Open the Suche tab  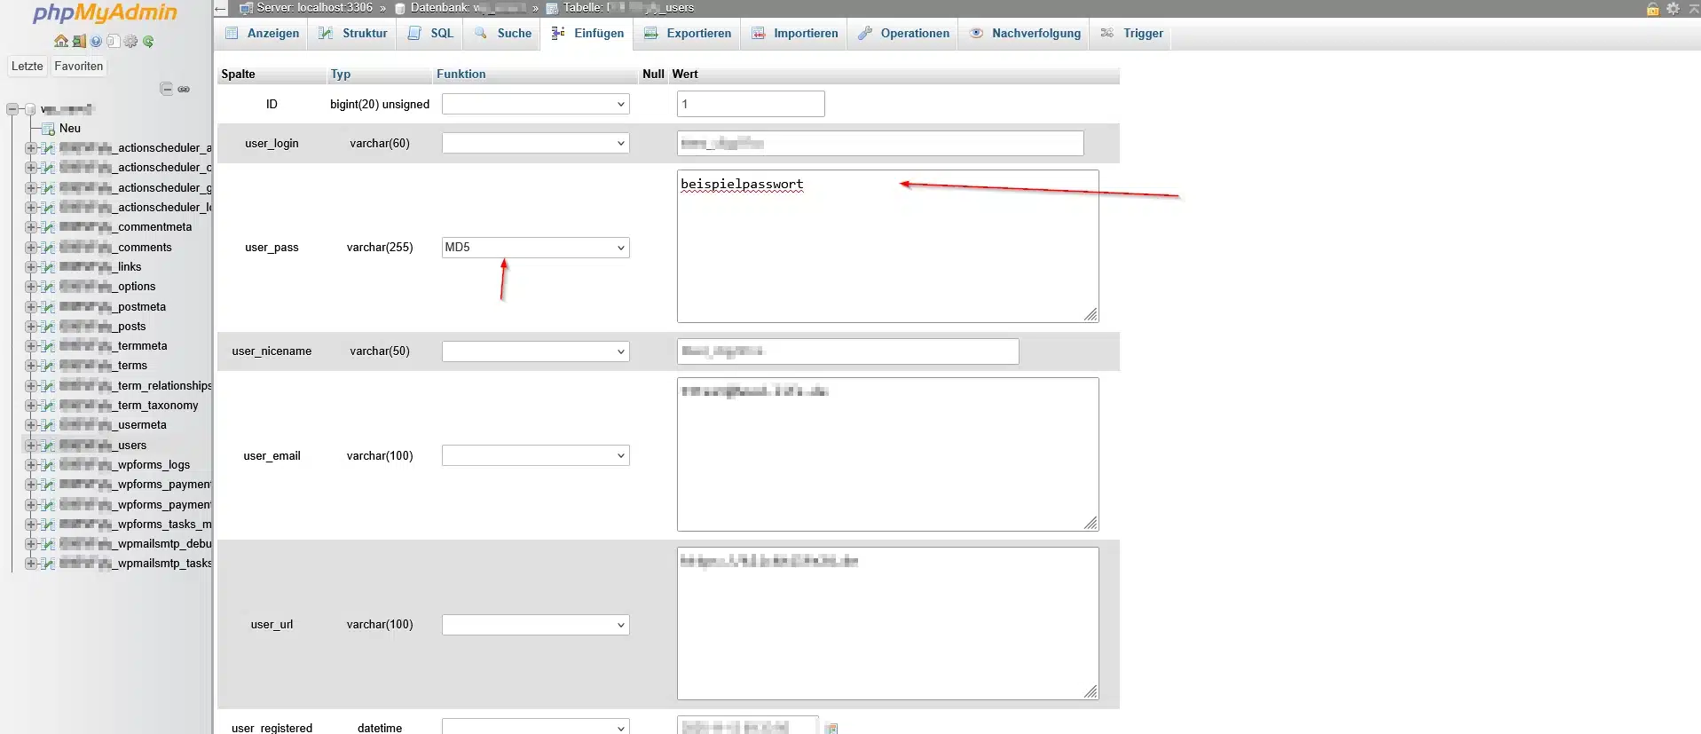[x=503, y=34]
